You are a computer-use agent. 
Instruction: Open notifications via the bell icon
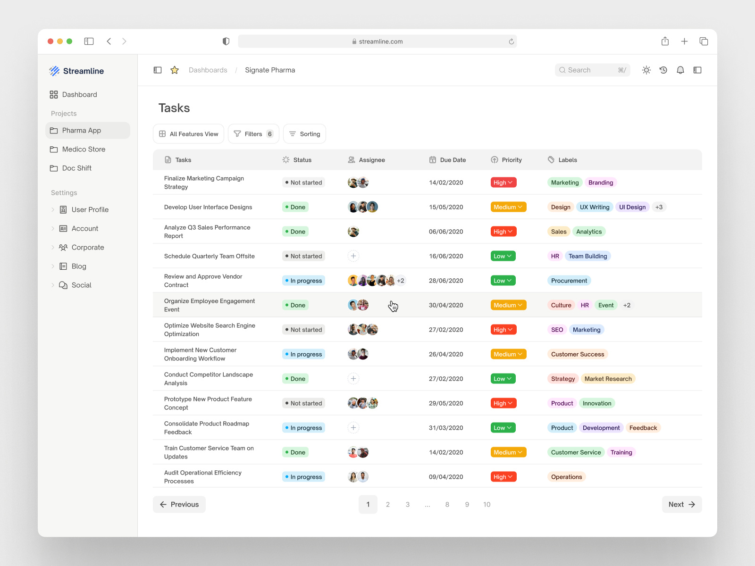click(680, 70)
